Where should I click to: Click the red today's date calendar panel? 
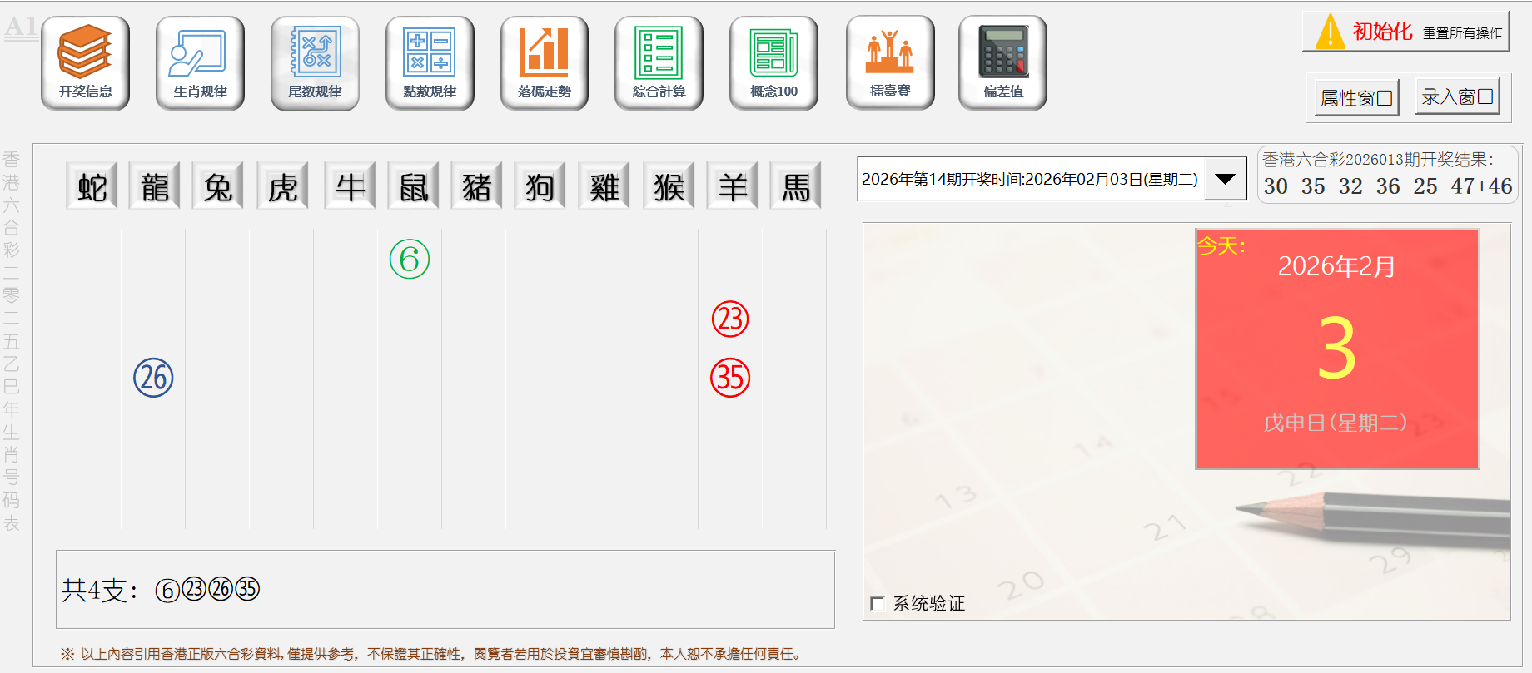pos(1337,349)
